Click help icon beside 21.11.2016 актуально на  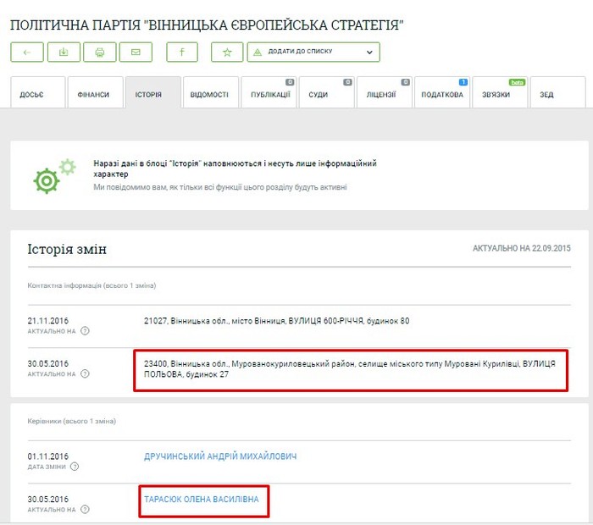(x=85, y=331)
